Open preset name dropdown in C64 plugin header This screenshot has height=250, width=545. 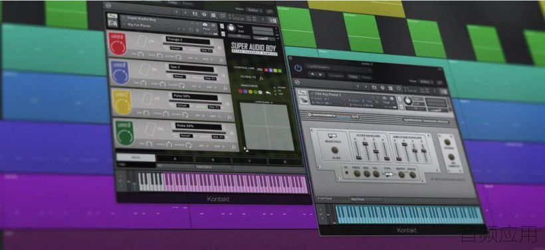point(338,67)
